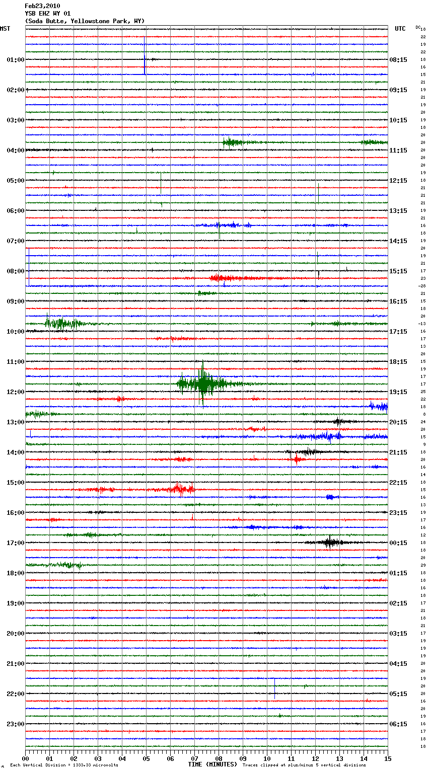
Task: Click the "01:15" UTC time label
Action: [x=398, y=573]
